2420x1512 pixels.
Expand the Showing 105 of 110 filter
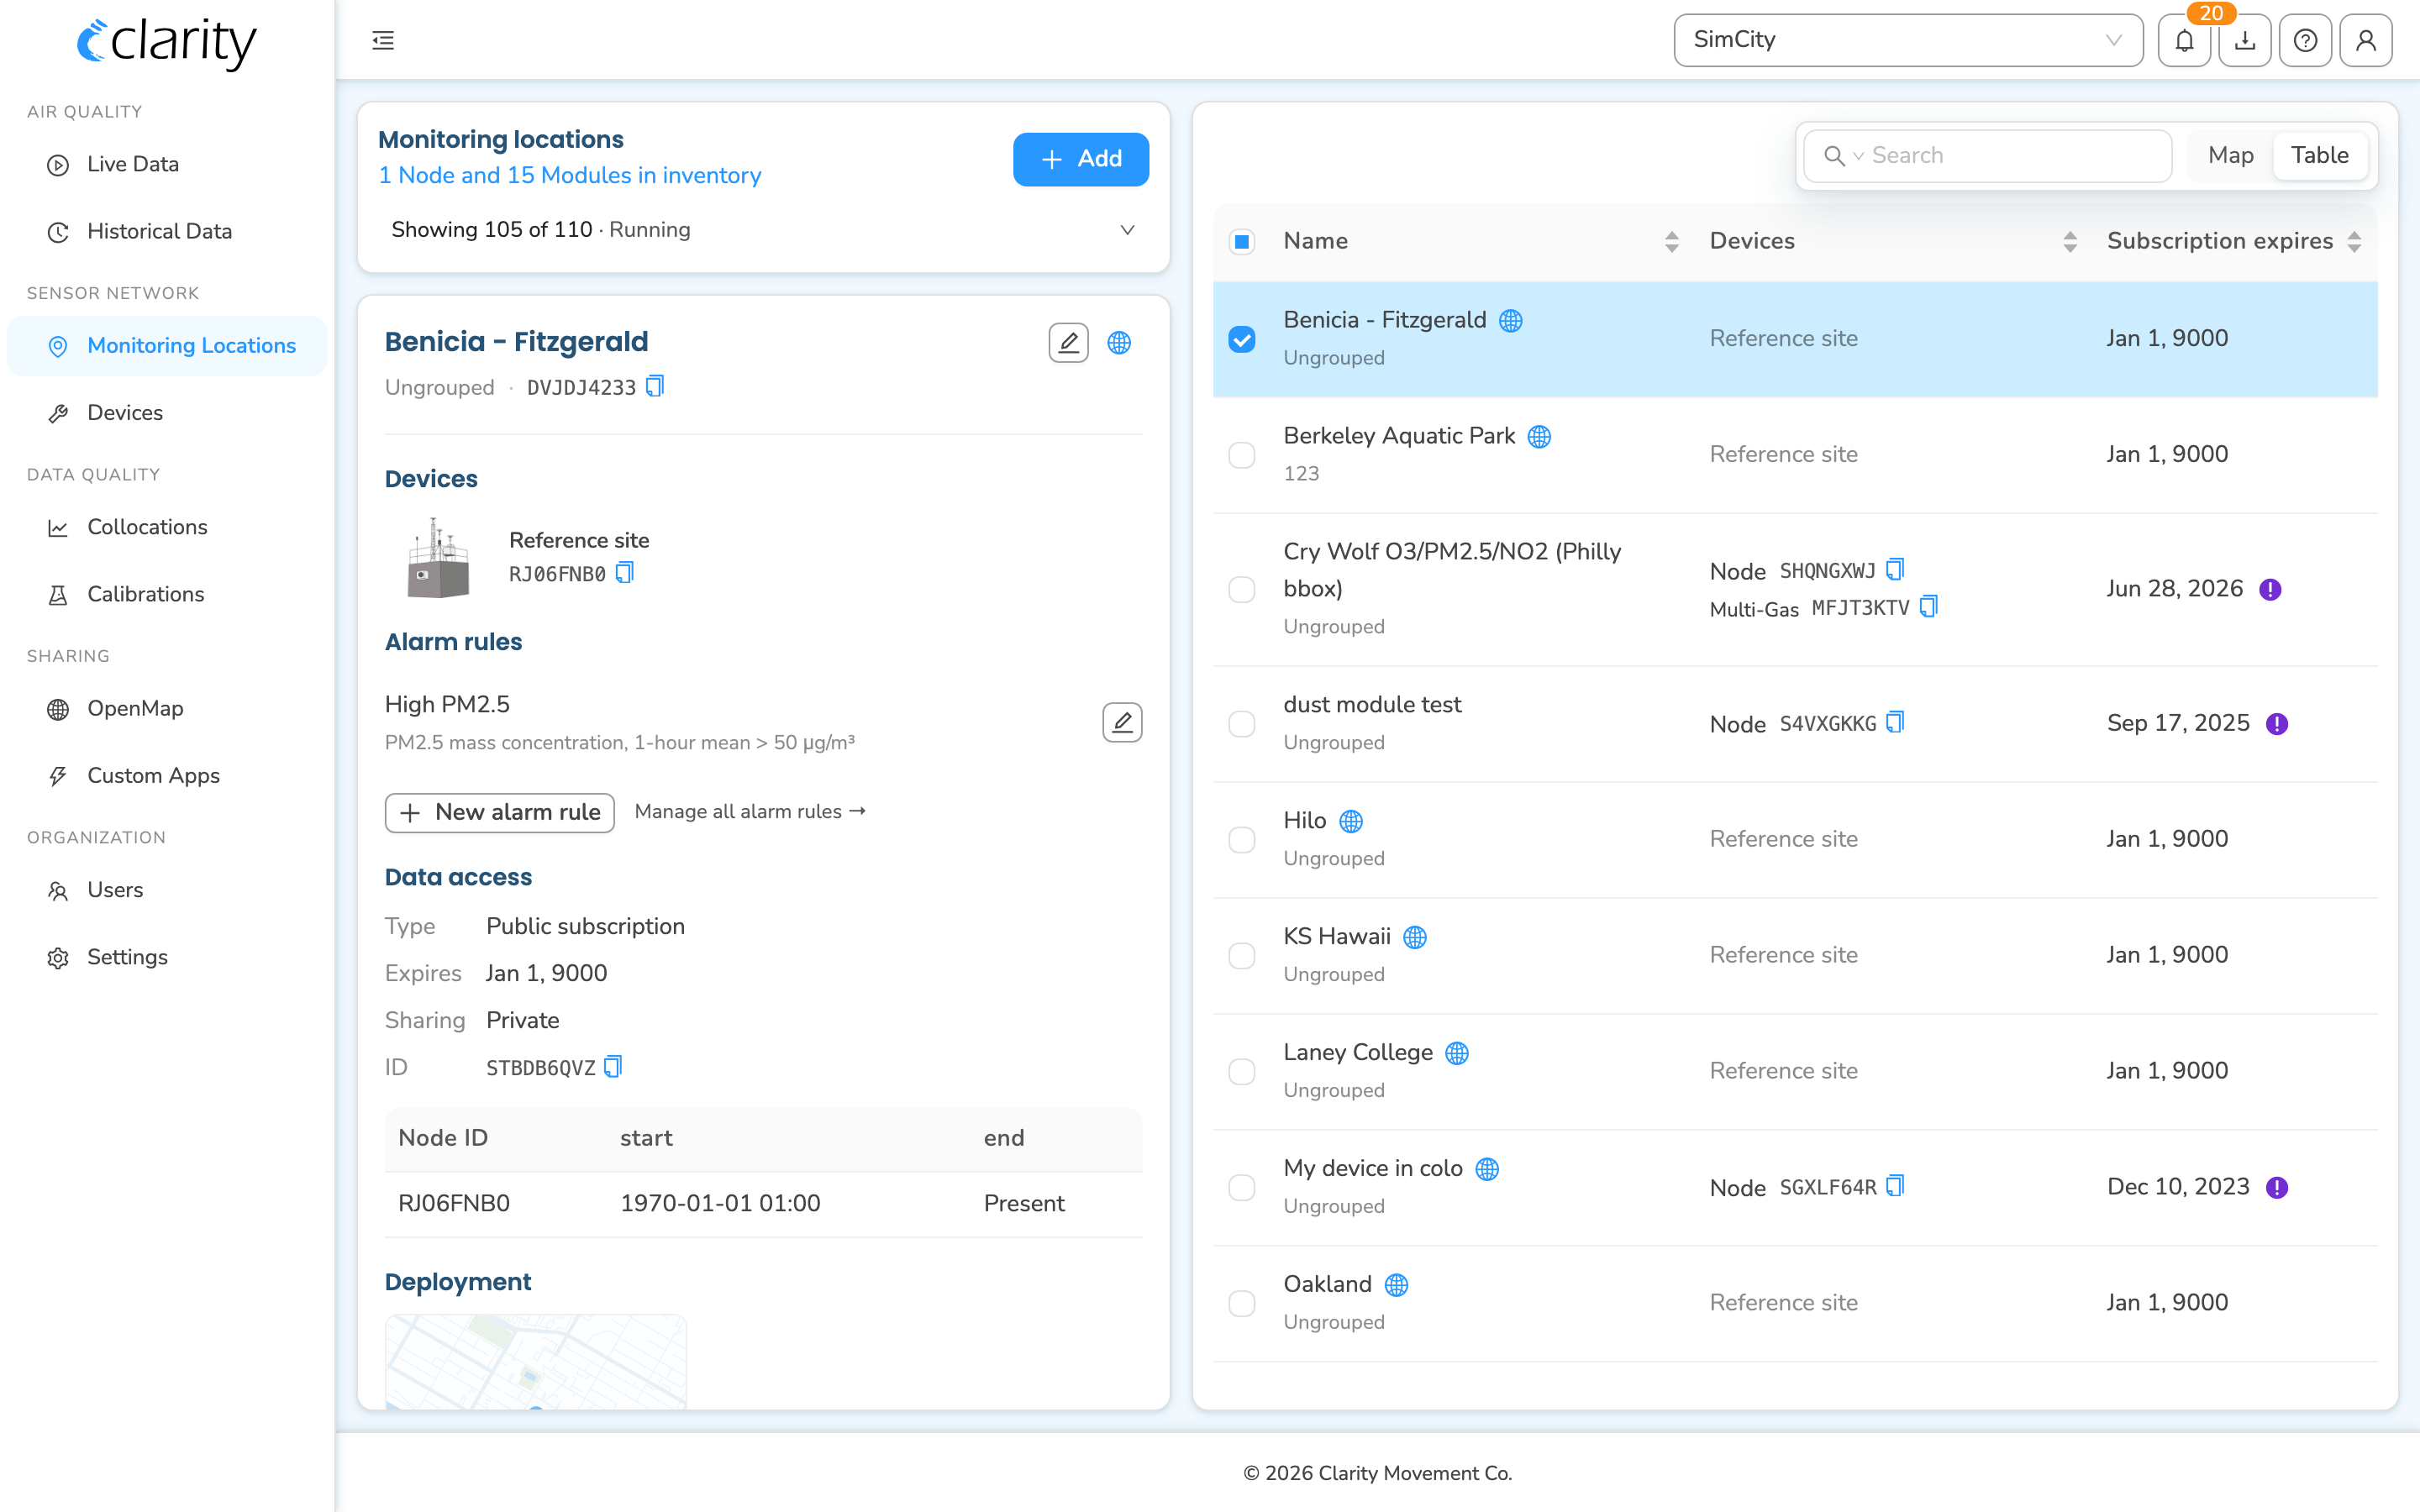click(764, 230)
